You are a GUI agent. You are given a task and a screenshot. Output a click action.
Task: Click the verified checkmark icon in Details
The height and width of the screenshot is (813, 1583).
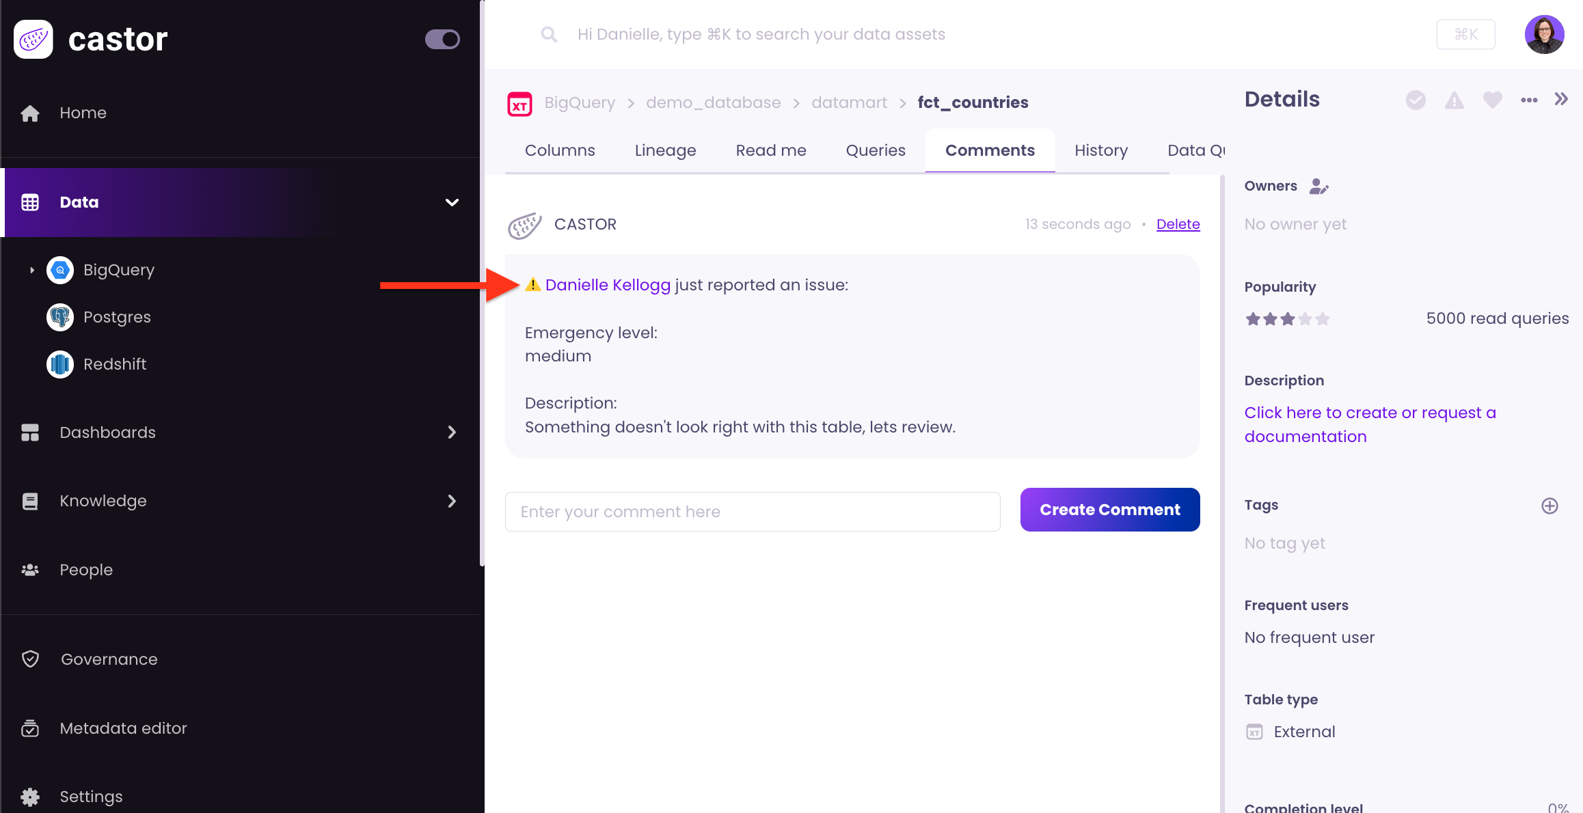[x=1416, y=100]
